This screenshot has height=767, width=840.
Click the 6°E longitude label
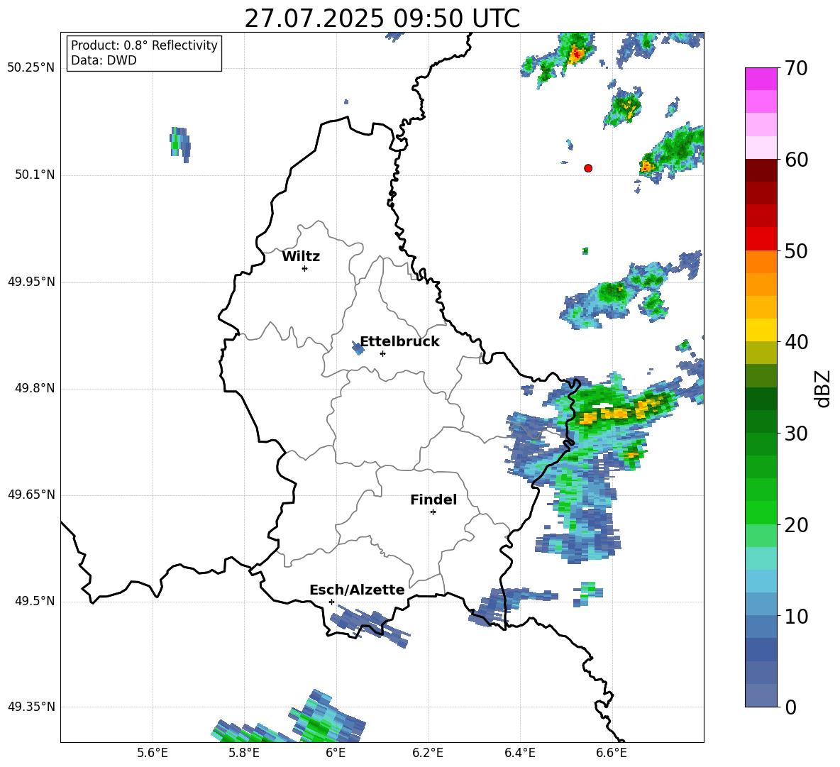point(336,753)
